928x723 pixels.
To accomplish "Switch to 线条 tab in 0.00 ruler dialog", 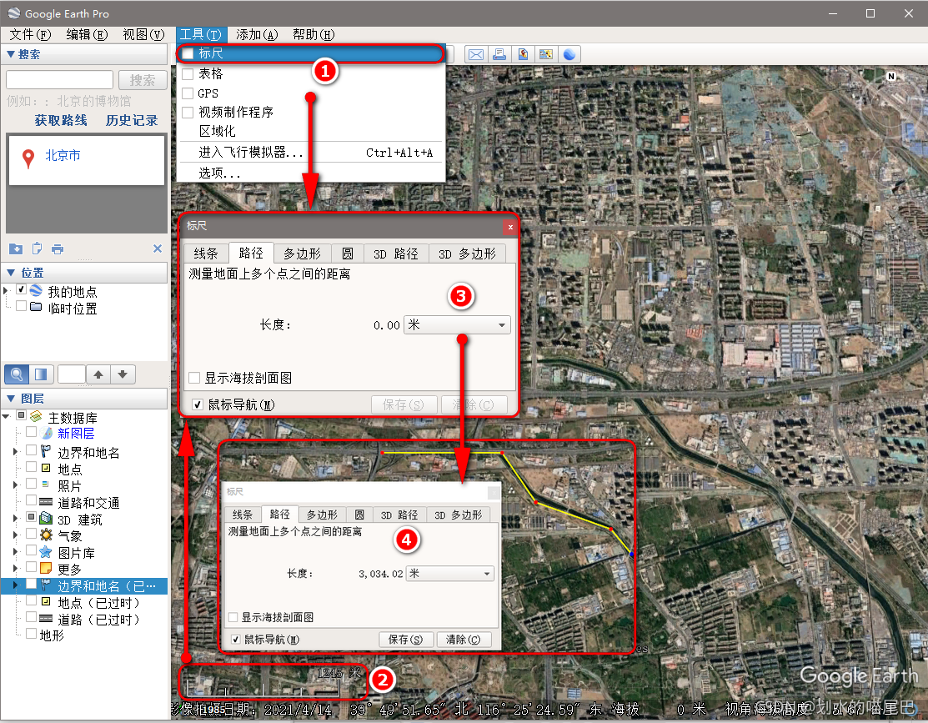I will 206,254.
